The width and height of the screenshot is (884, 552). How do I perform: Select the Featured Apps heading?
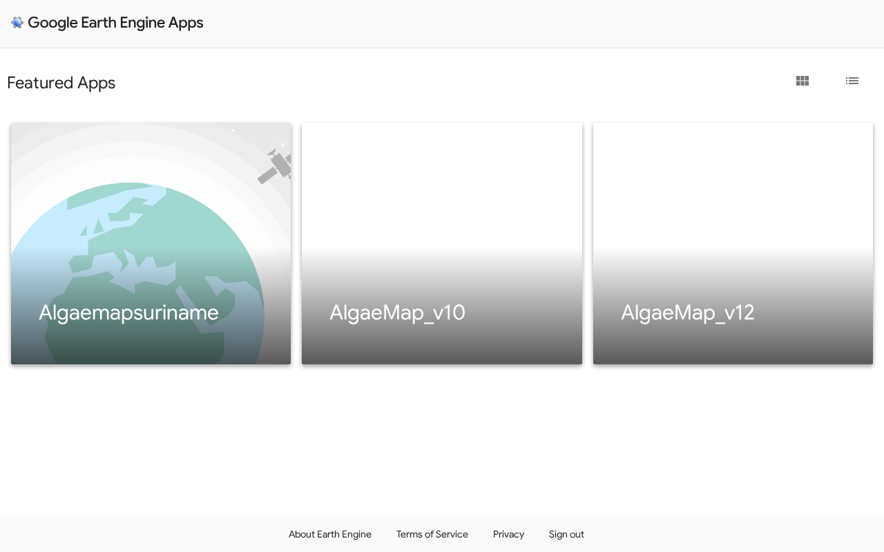tap(61, 83)
